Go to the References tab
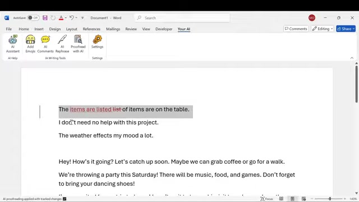This screenshot has height=202, width=359. coord(91,29)
